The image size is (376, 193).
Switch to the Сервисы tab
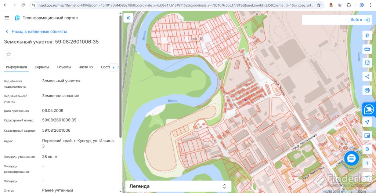click(42, 67)
